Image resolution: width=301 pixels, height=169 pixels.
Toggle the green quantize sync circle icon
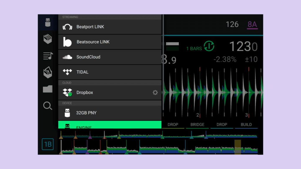pos(209,46)
